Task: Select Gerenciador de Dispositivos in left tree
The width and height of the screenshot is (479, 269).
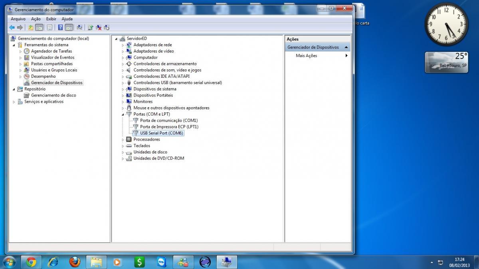Action: tap(57, 82)
